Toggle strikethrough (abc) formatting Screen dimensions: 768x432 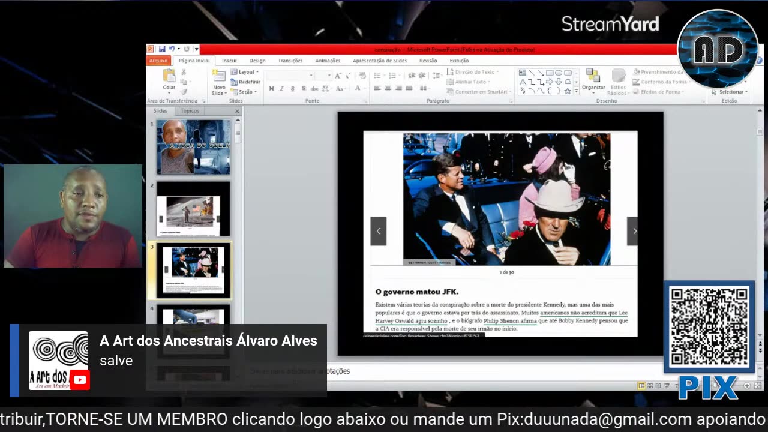(x=314, y=89)
